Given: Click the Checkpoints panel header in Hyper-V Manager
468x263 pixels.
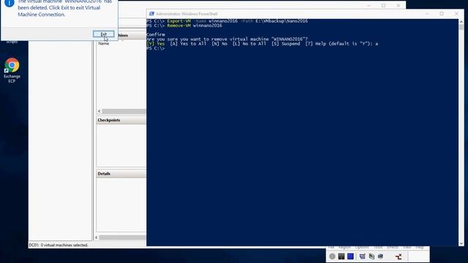Looking at the screenshot, I should click(121, 120).
